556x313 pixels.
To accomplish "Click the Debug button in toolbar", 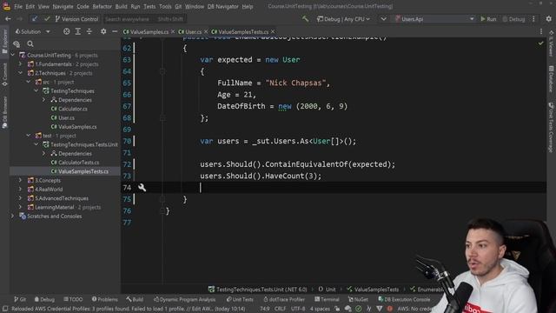I will click(513, 19).
